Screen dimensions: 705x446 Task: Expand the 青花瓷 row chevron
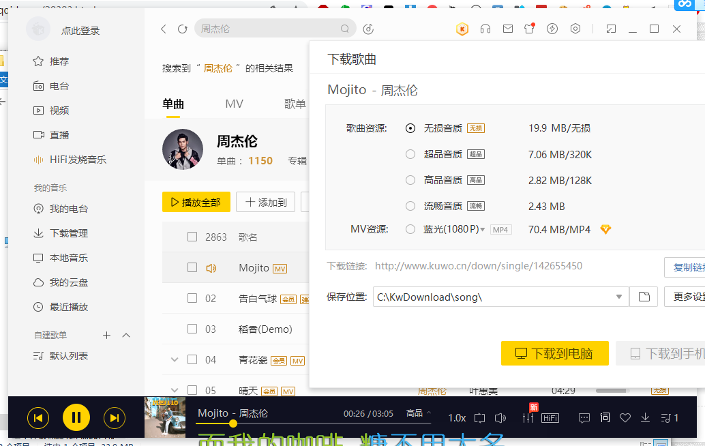coord(175,359)
